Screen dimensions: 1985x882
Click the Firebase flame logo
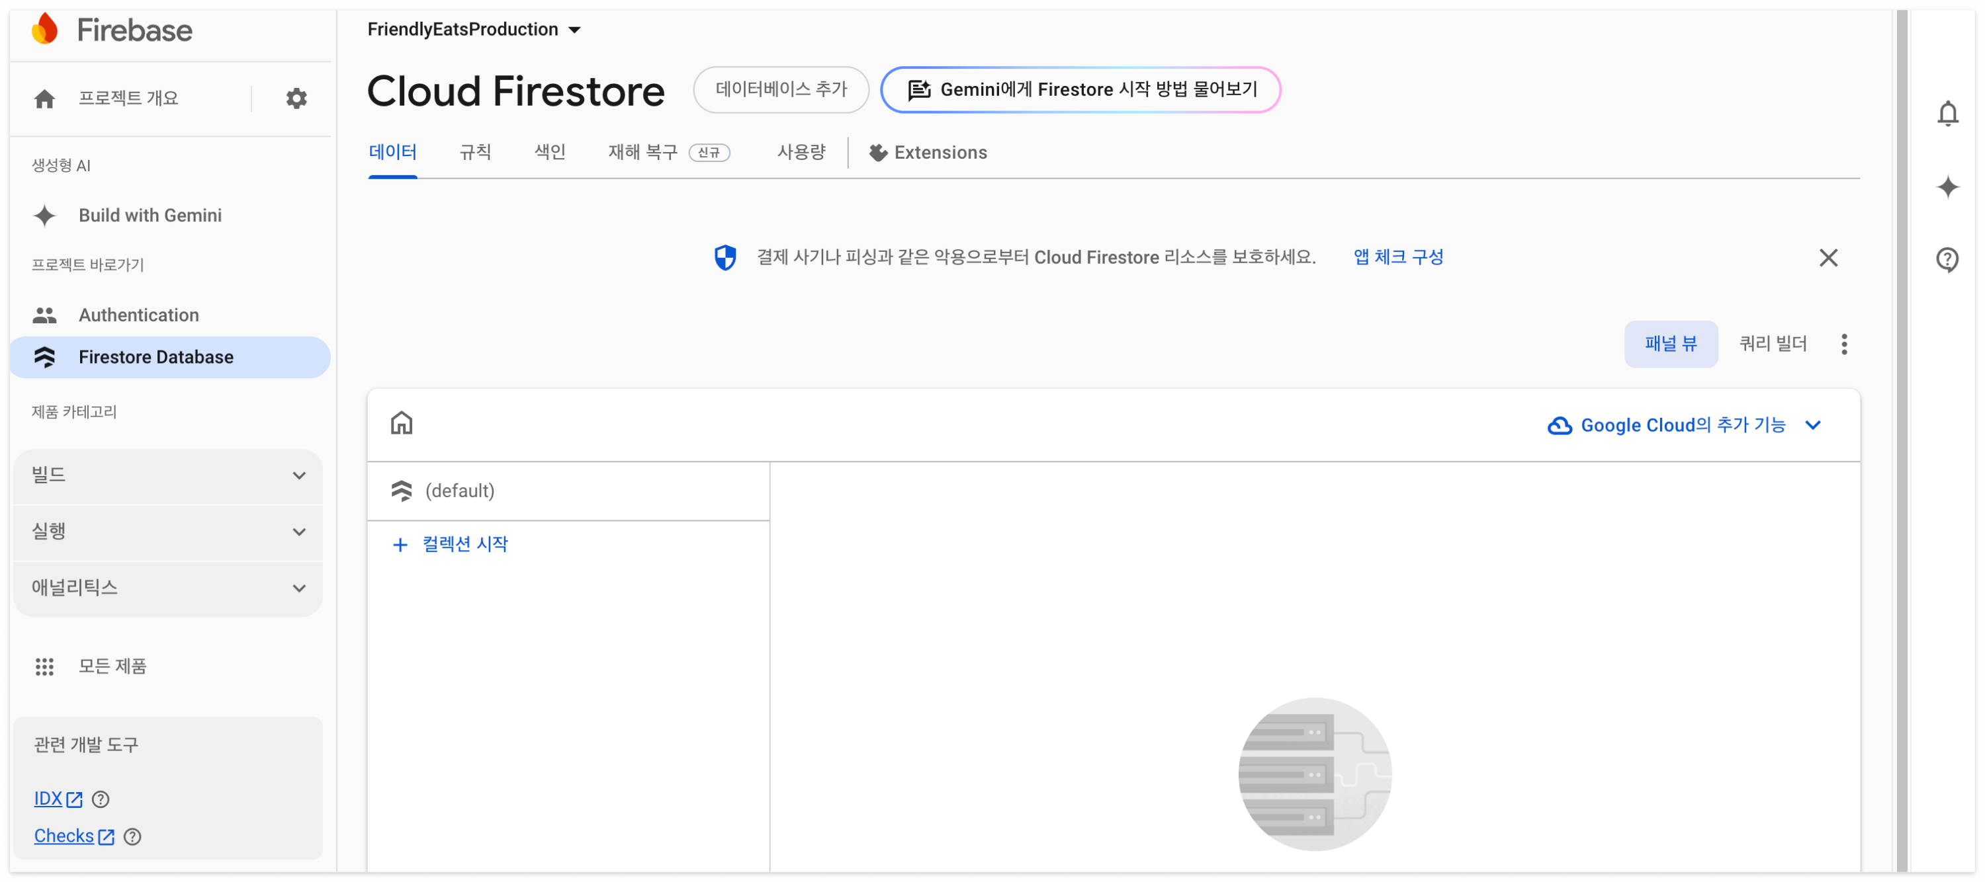(45, 29)
